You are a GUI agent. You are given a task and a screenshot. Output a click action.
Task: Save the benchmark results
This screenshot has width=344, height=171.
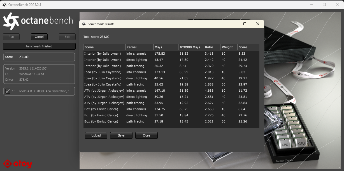click(x=121, y=135)
